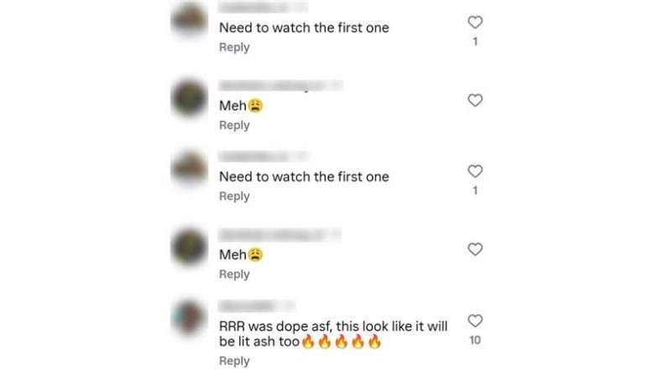
Task: Click blurred username above the "RRR was dope" comment
Action: [257, 306]
